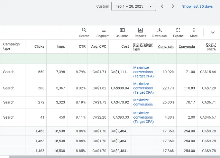Sort by the Cost column header
Viewport: 220px width, 158px height.
(125, 46)
